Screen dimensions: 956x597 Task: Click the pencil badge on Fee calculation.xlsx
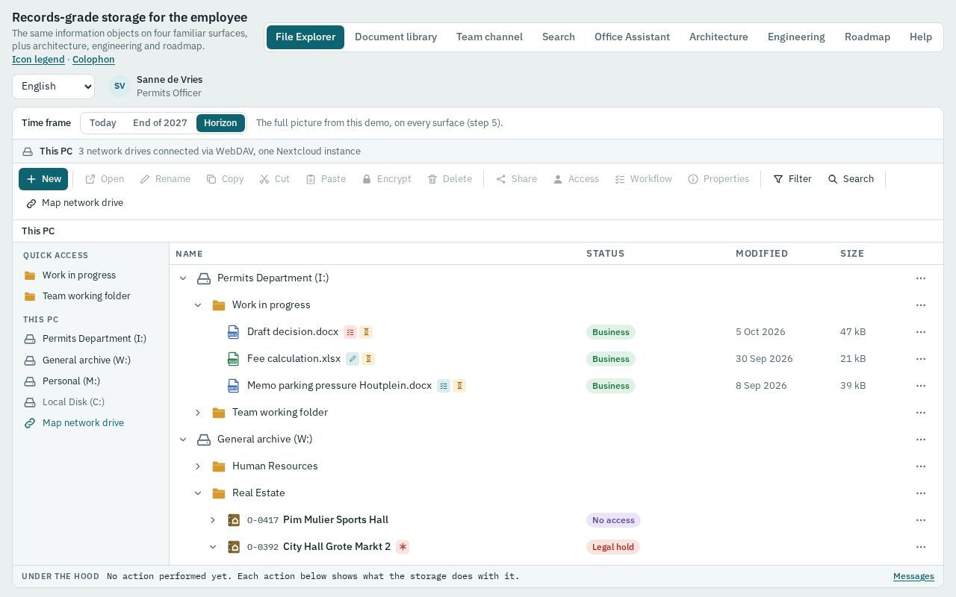point(353,359)
